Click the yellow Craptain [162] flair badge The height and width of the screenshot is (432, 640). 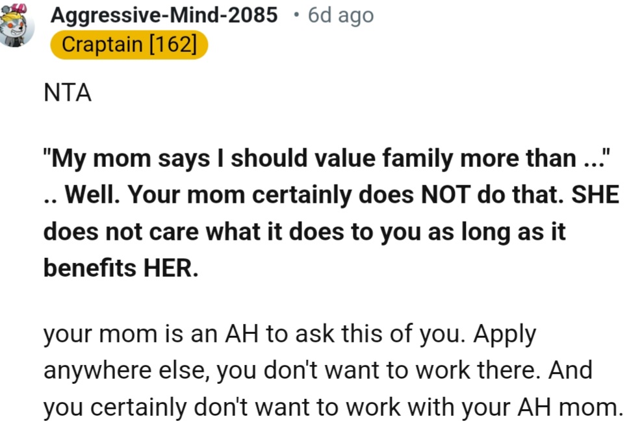tap(129, 44)
